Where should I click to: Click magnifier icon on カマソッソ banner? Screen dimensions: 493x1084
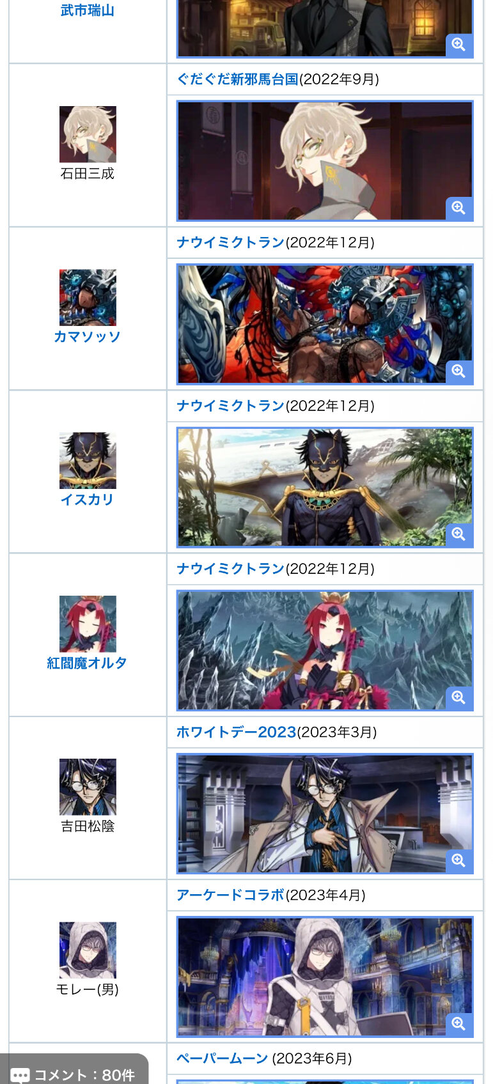pos(458,371)
